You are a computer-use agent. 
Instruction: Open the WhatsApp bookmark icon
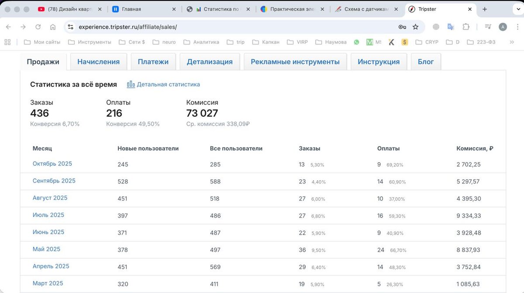pyautogui.click(x=356, y=42)
